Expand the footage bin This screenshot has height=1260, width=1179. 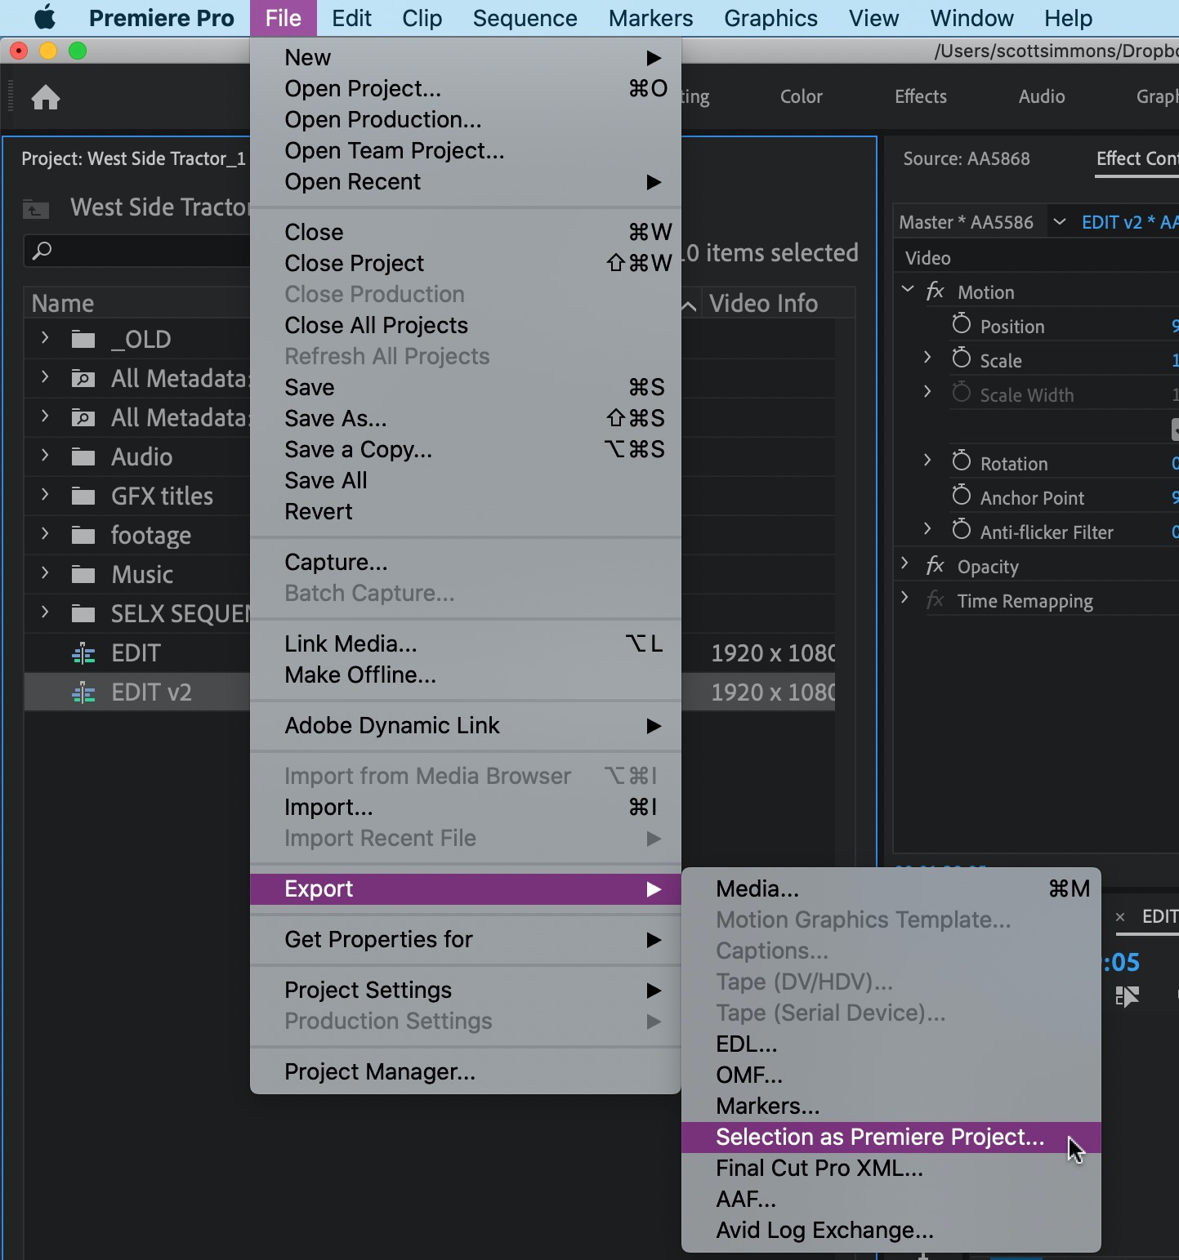pos(45,533)
